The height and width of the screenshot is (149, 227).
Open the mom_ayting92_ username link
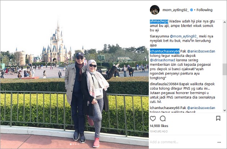175,10
